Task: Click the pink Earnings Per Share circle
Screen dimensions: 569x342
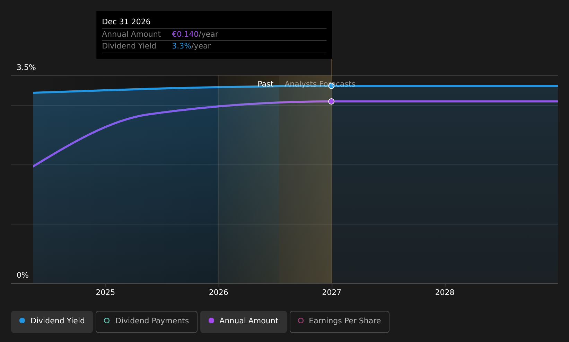Action: 301,321
